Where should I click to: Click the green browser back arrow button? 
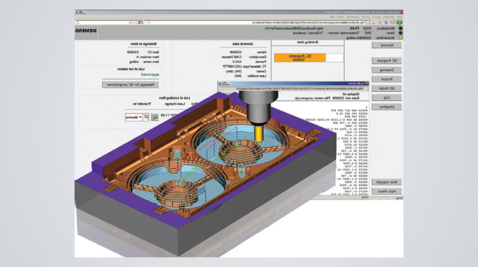coord(399,23)
